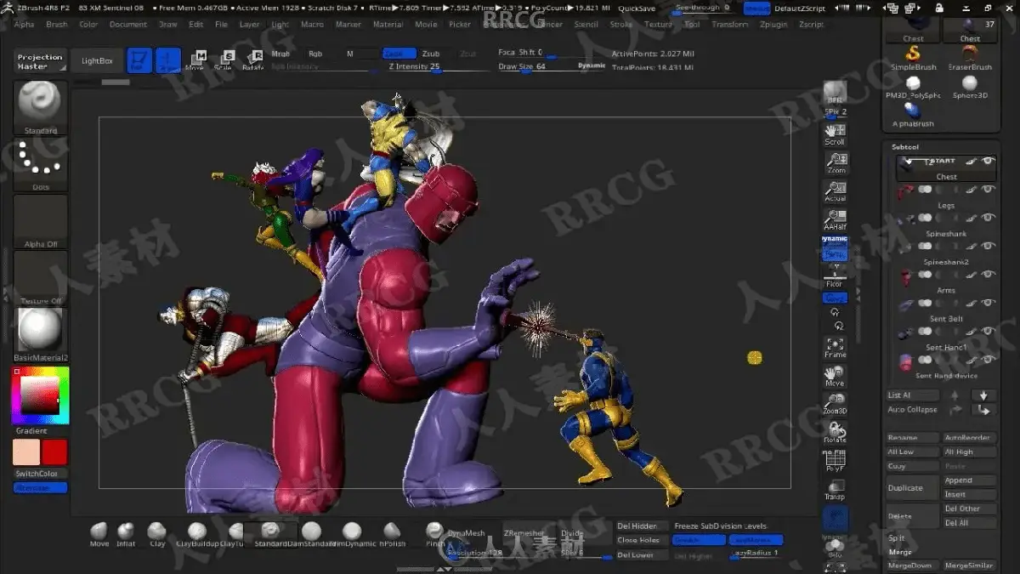
Task: Pick the hPolish brush
Action: click(392, 534)
